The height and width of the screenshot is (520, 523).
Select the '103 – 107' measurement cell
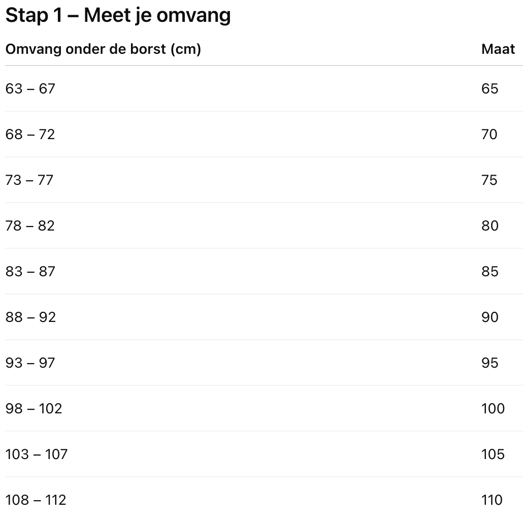pyautogui.click(x=36, y=454)
